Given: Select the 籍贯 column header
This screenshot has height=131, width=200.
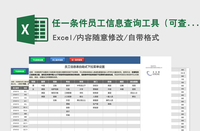Looking at the screenshot, I should pos(43,82).
